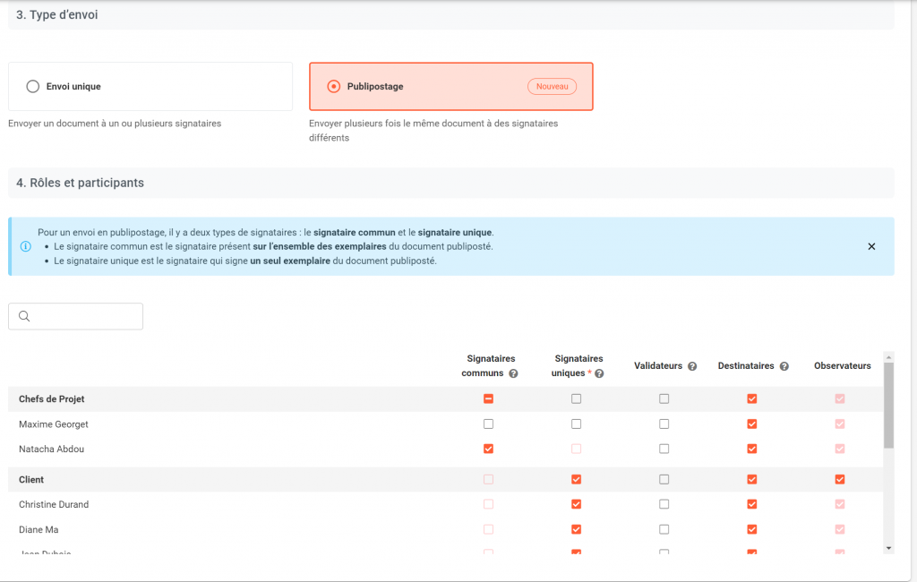Viewport: 917px width, 582px height.
Task: Select the Publipostage radio option
Action: click(x=334, y=87)
